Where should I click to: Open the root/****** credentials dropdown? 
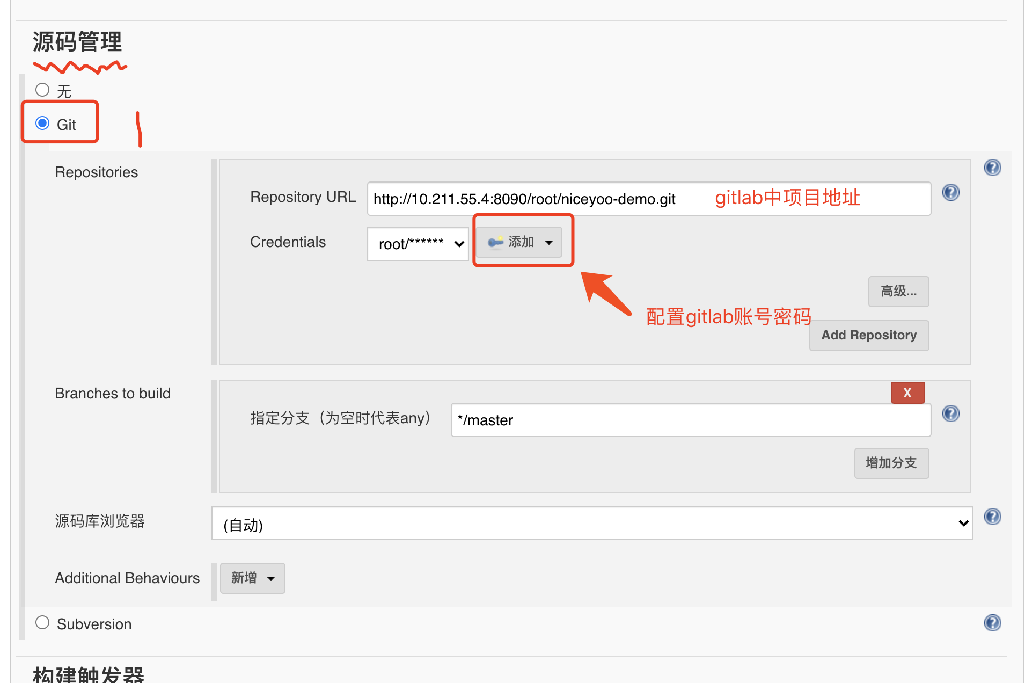tap(418, 244)
